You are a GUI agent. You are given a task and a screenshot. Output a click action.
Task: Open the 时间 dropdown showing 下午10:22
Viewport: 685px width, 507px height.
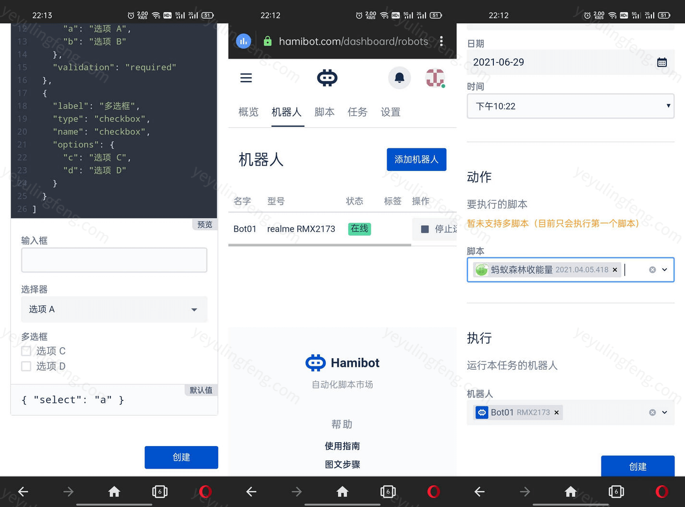click(571, 106)
